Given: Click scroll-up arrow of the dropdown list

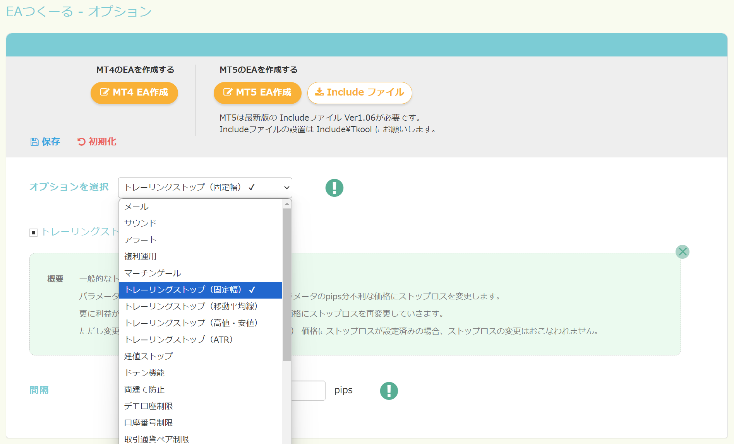Looking at the screenshot, I should [x=287, y=204].
